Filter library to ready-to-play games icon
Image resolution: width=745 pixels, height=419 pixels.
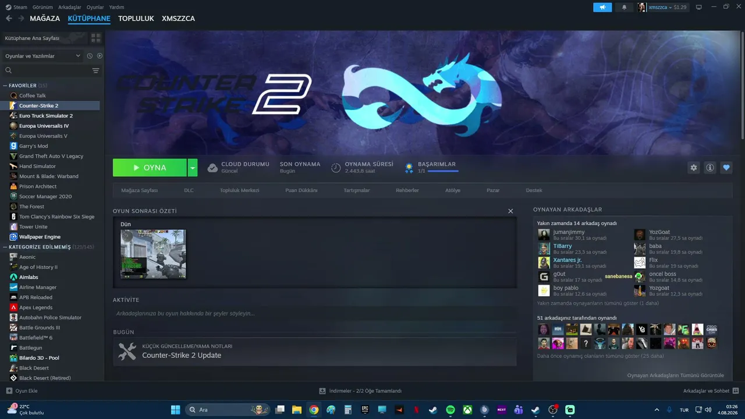click(x=100, y=56)
